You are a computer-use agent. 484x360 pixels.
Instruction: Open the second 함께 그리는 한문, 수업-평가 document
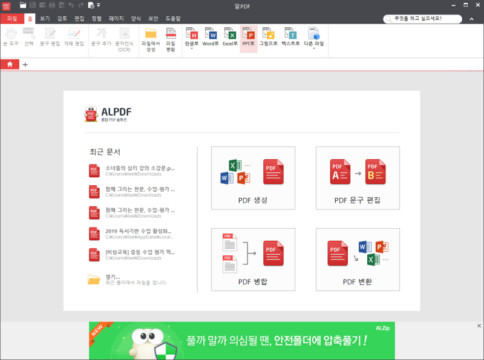pos(132,213)
